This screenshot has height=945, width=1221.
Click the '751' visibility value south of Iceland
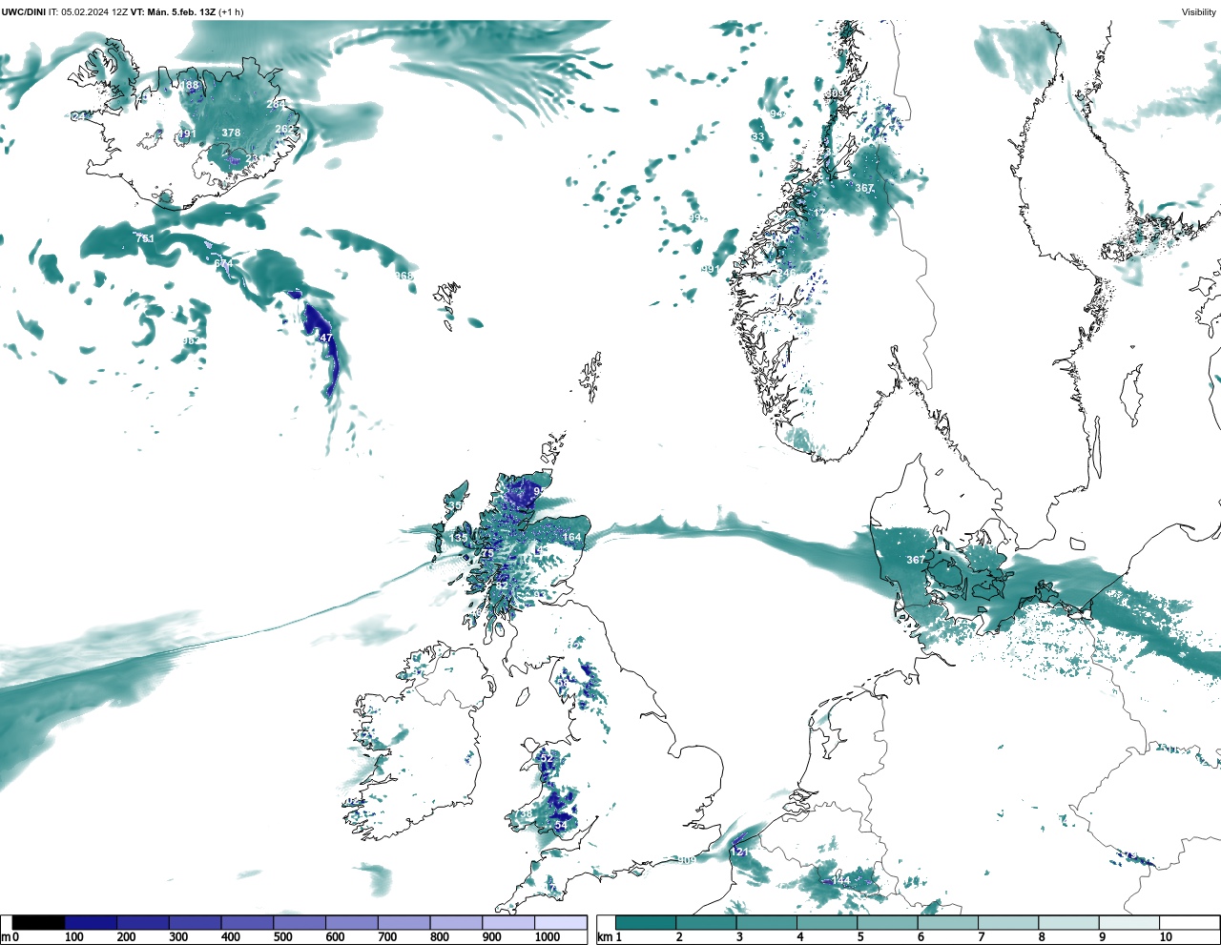144,238
